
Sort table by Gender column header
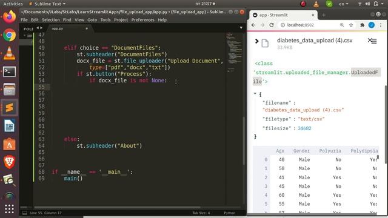pyautogui.click(x=301, y=151)
